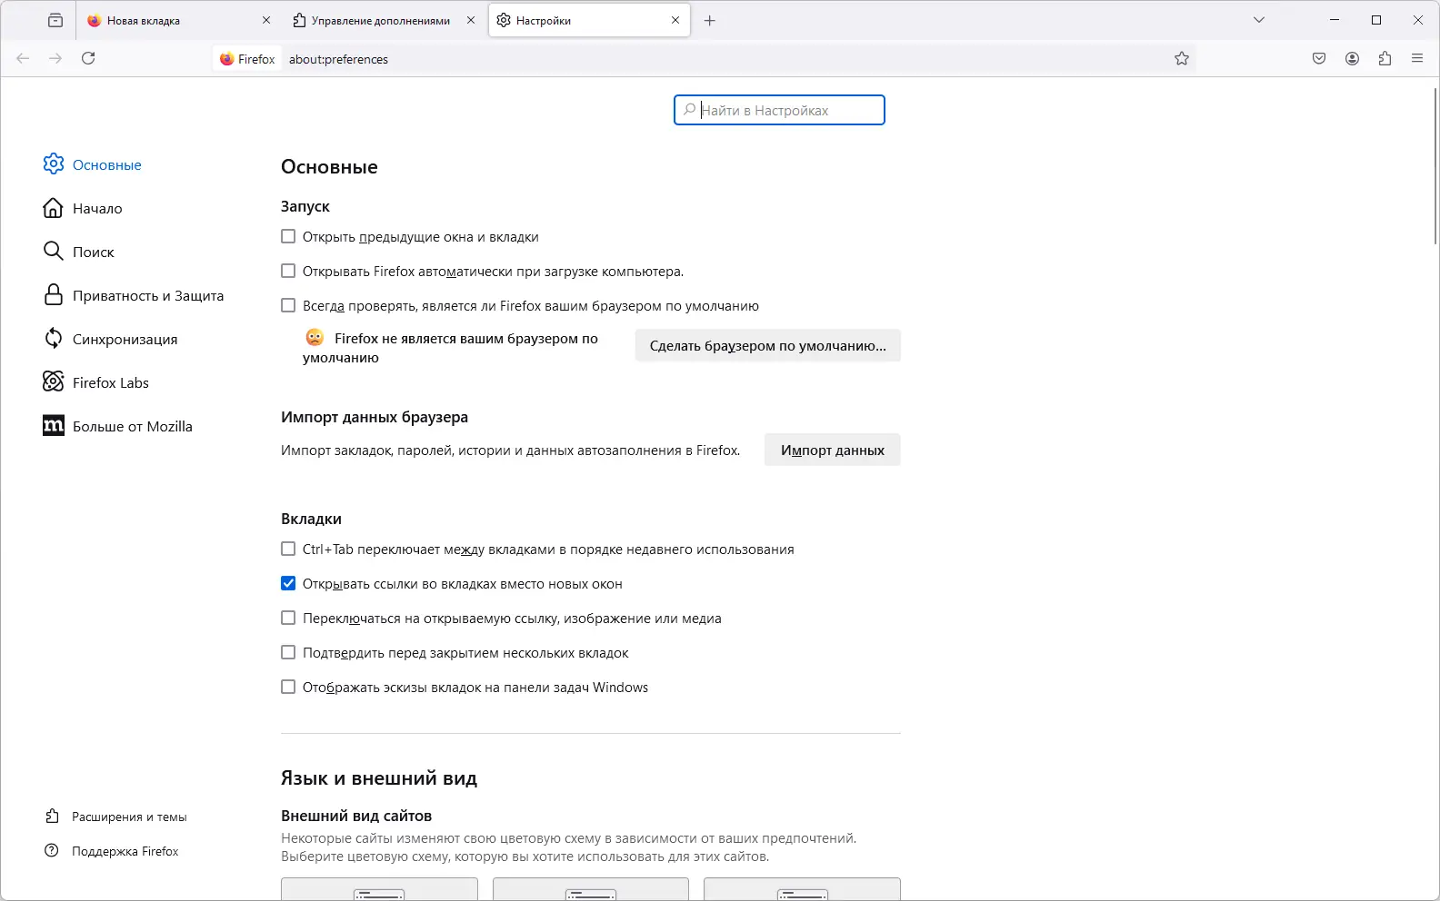
Task: Reload the current page
Action: [x=88, y=59]
